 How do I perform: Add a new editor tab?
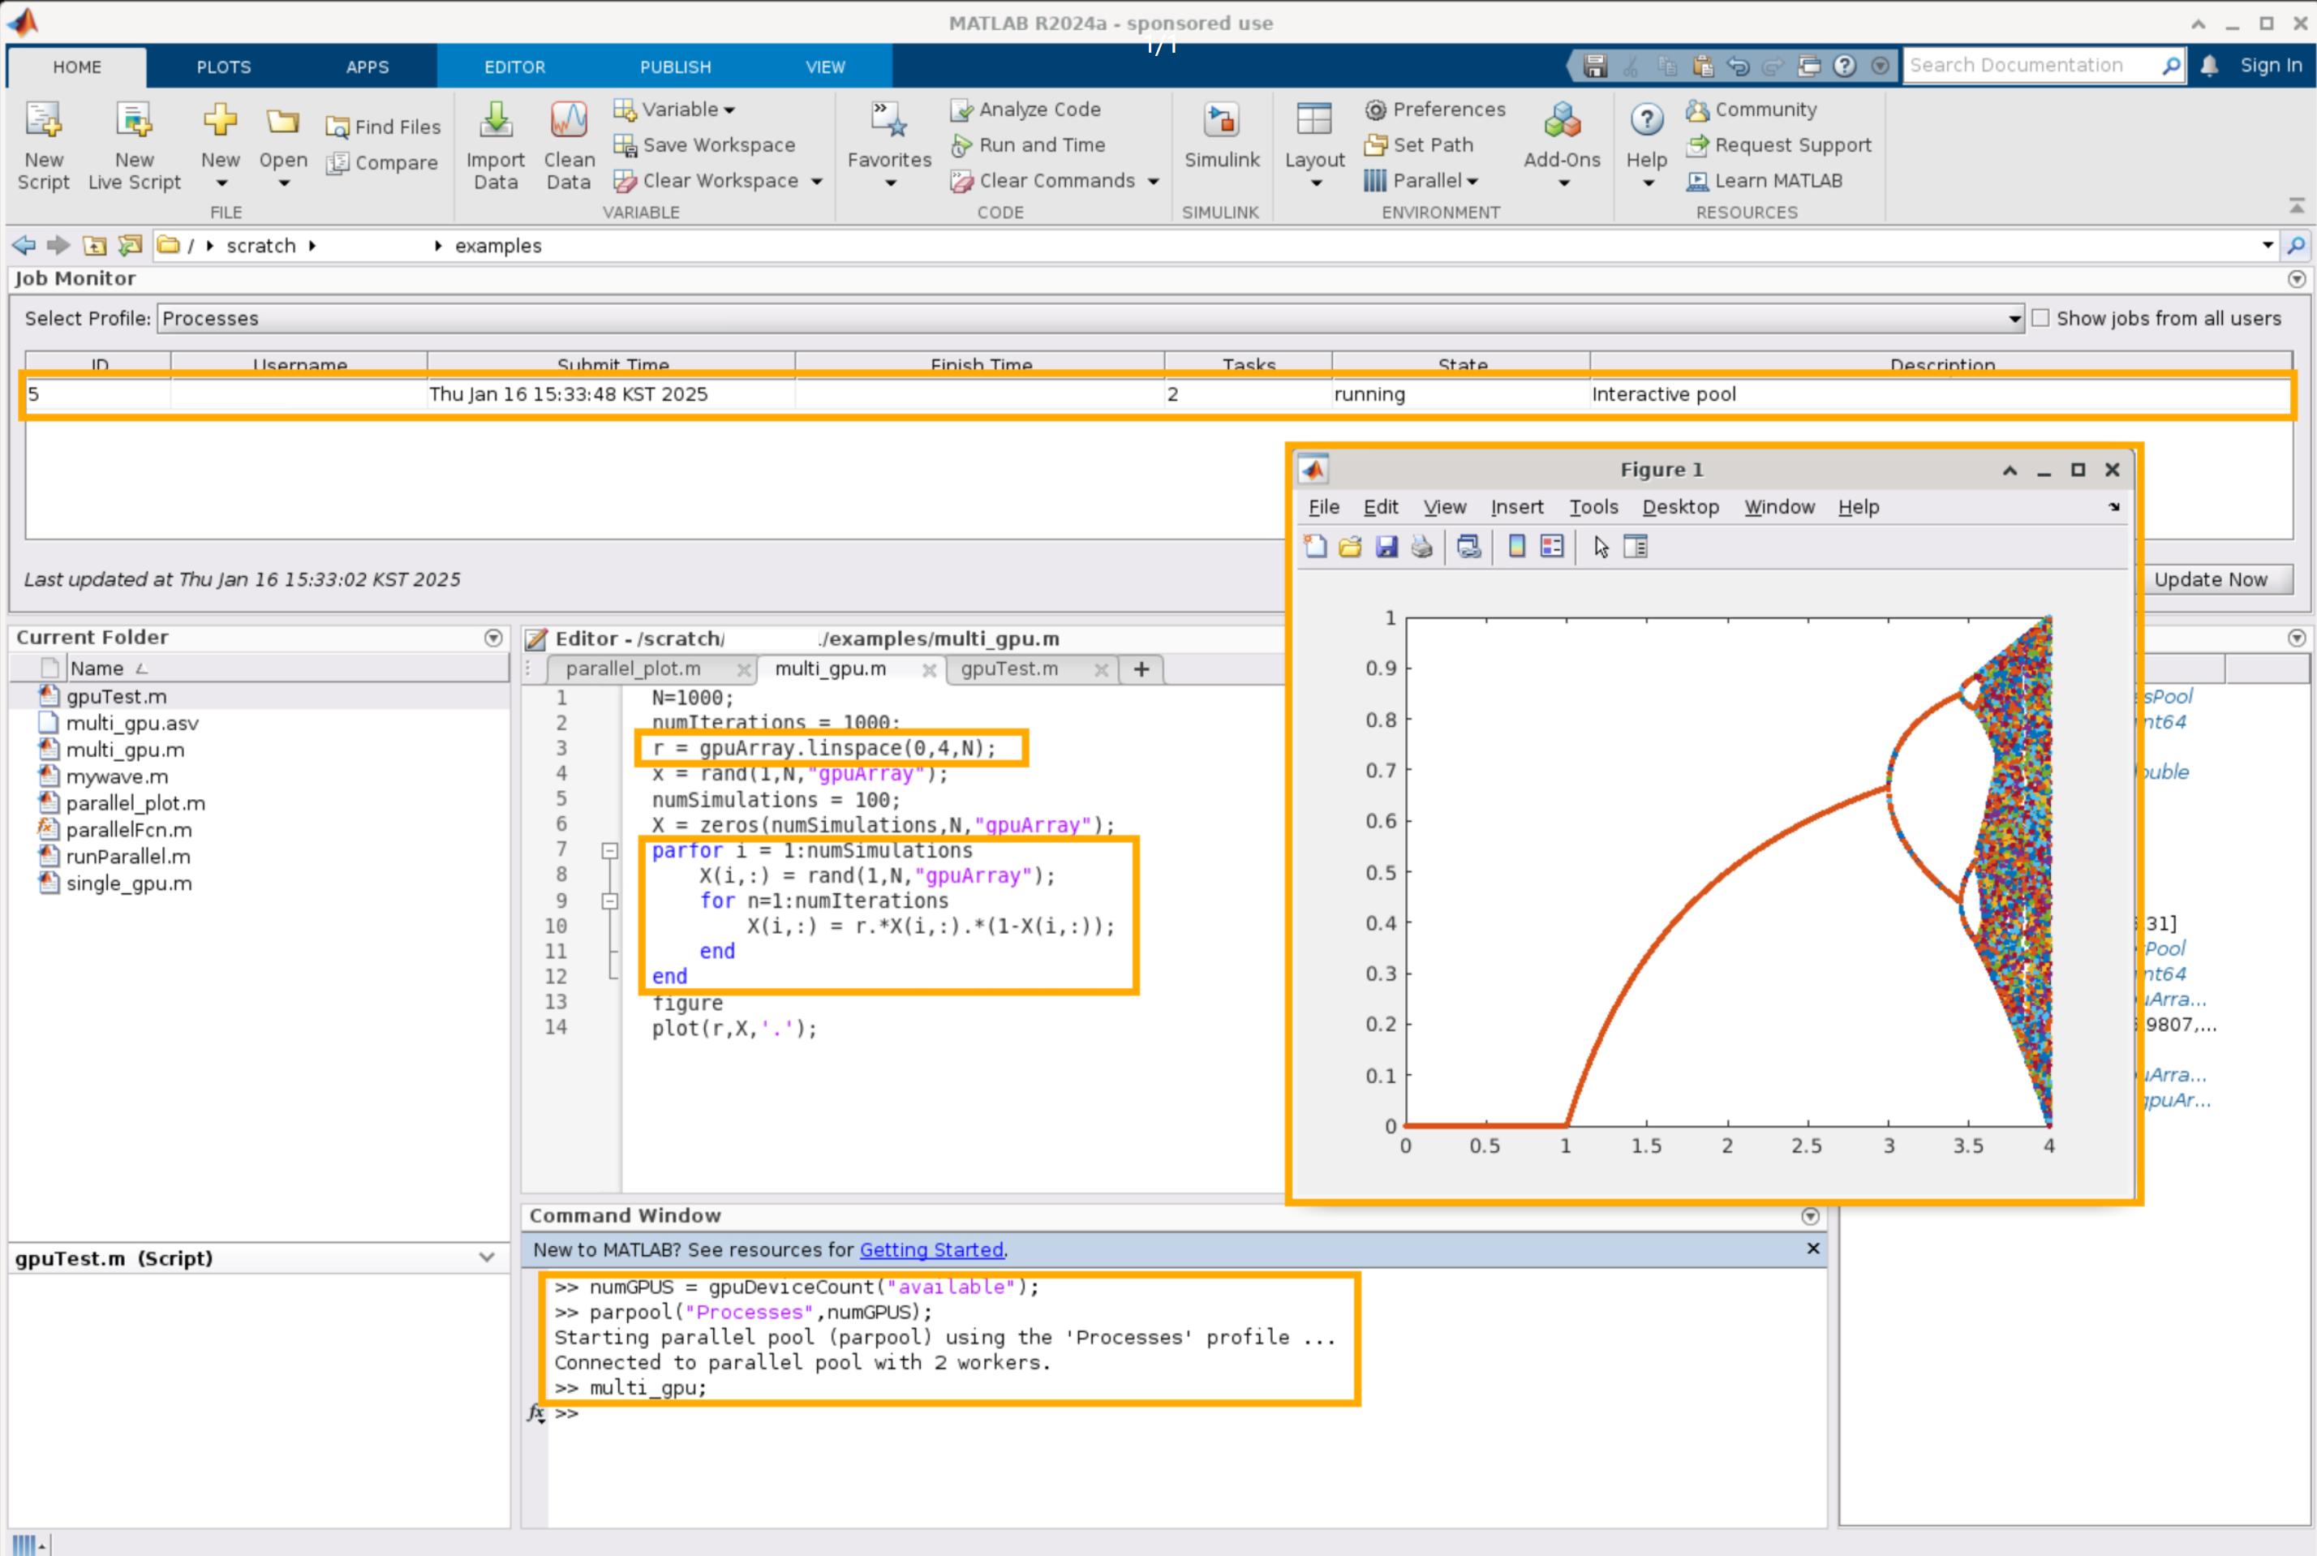(x=1141, y=670)
